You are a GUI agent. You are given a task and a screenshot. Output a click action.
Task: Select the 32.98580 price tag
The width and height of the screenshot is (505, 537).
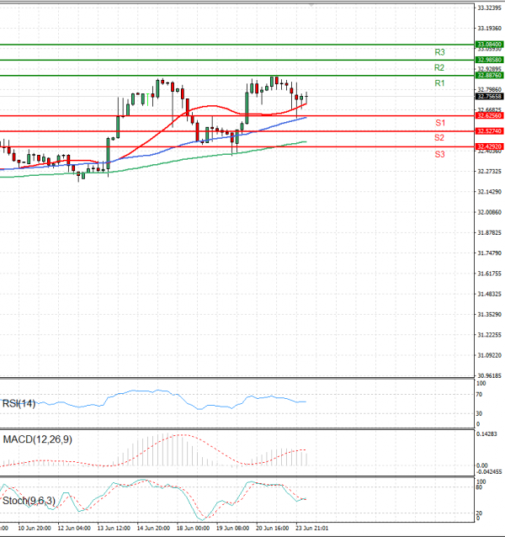coord(490,60)
